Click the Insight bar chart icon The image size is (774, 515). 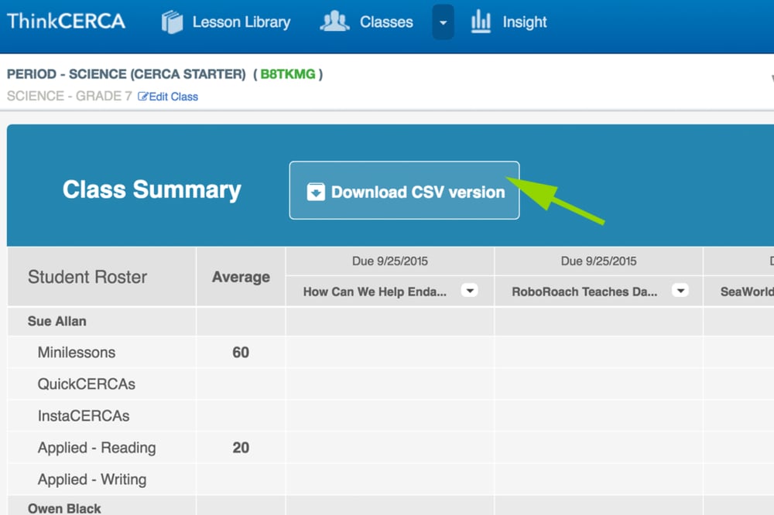tap(481, 22)
